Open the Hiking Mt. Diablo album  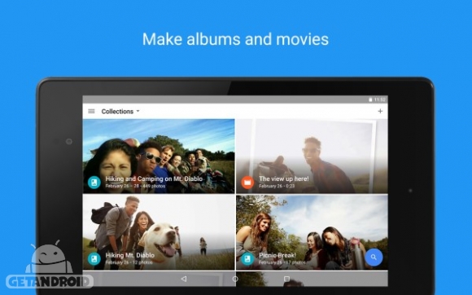(x=159, y=232)
